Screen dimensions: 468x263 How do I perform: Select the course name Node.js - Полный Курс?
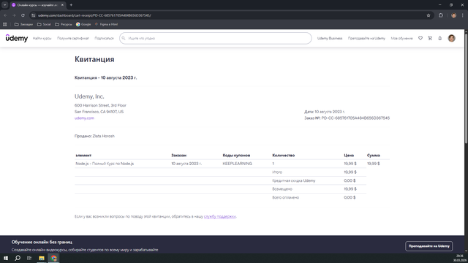tap(105, 164)
